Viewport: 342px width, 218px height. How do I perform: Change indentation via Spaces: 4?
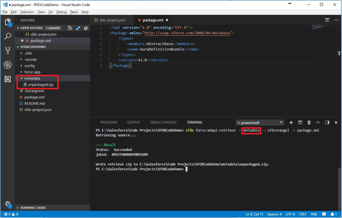pos(274,214)
